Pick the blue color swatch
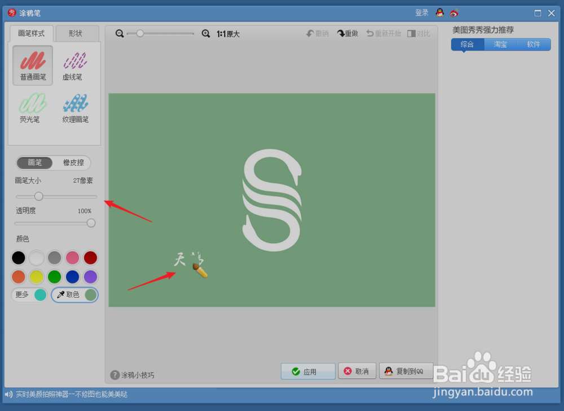This screenshot has width=564, height=411. (x=72, y=277)
